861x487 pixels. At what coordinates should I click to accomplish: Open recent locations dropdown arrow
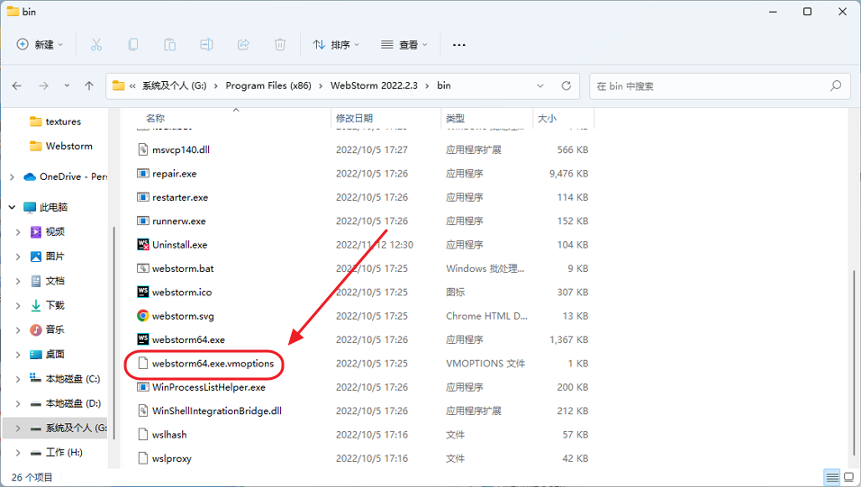point(67,86)
